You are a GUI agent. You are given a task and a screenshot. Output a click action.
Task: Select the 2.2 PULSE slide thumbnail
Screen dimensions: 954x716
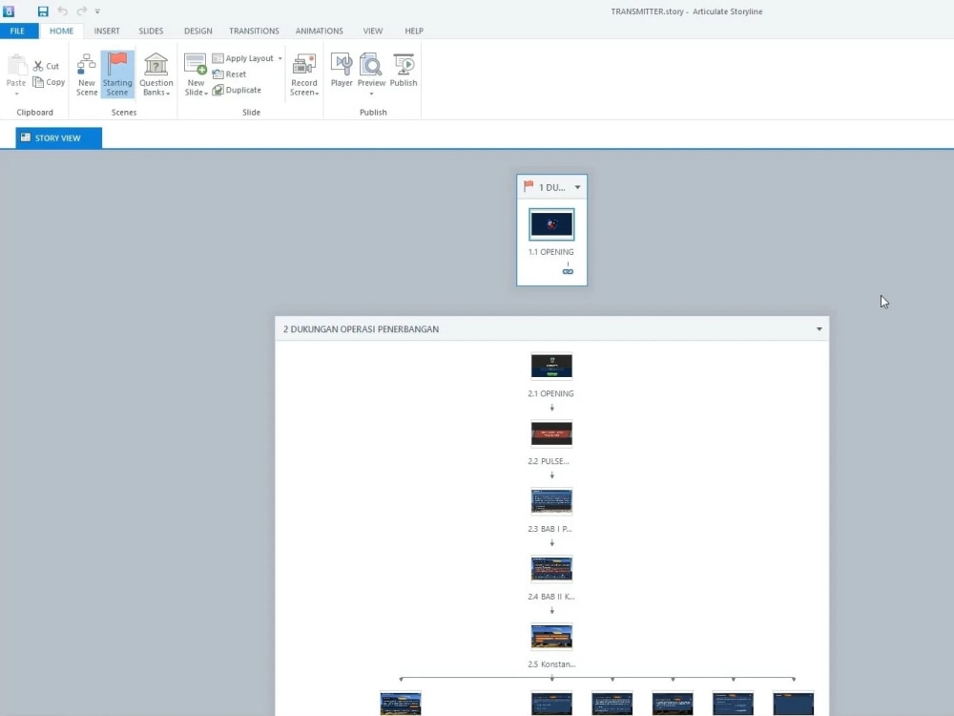tap(551, 434)
